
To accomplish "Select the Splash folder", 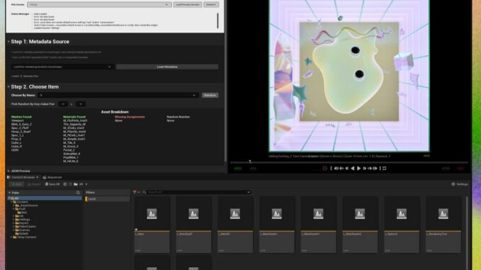I will (x=21, y=234).
